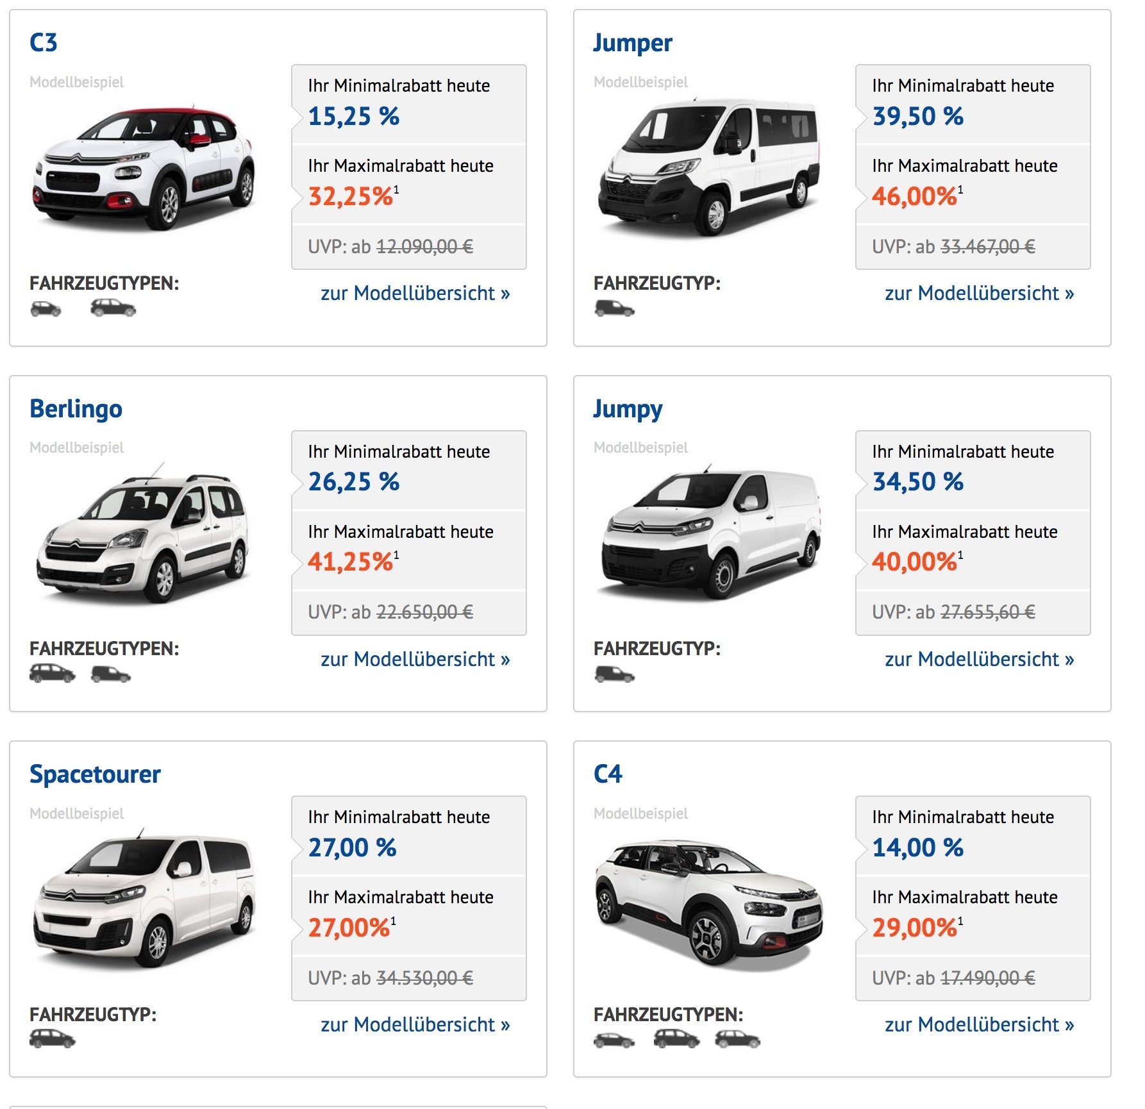The width and height of the screenshot is (1145, 1109).
Task: Click the Berlingo heading title
Action: (76, 409)
